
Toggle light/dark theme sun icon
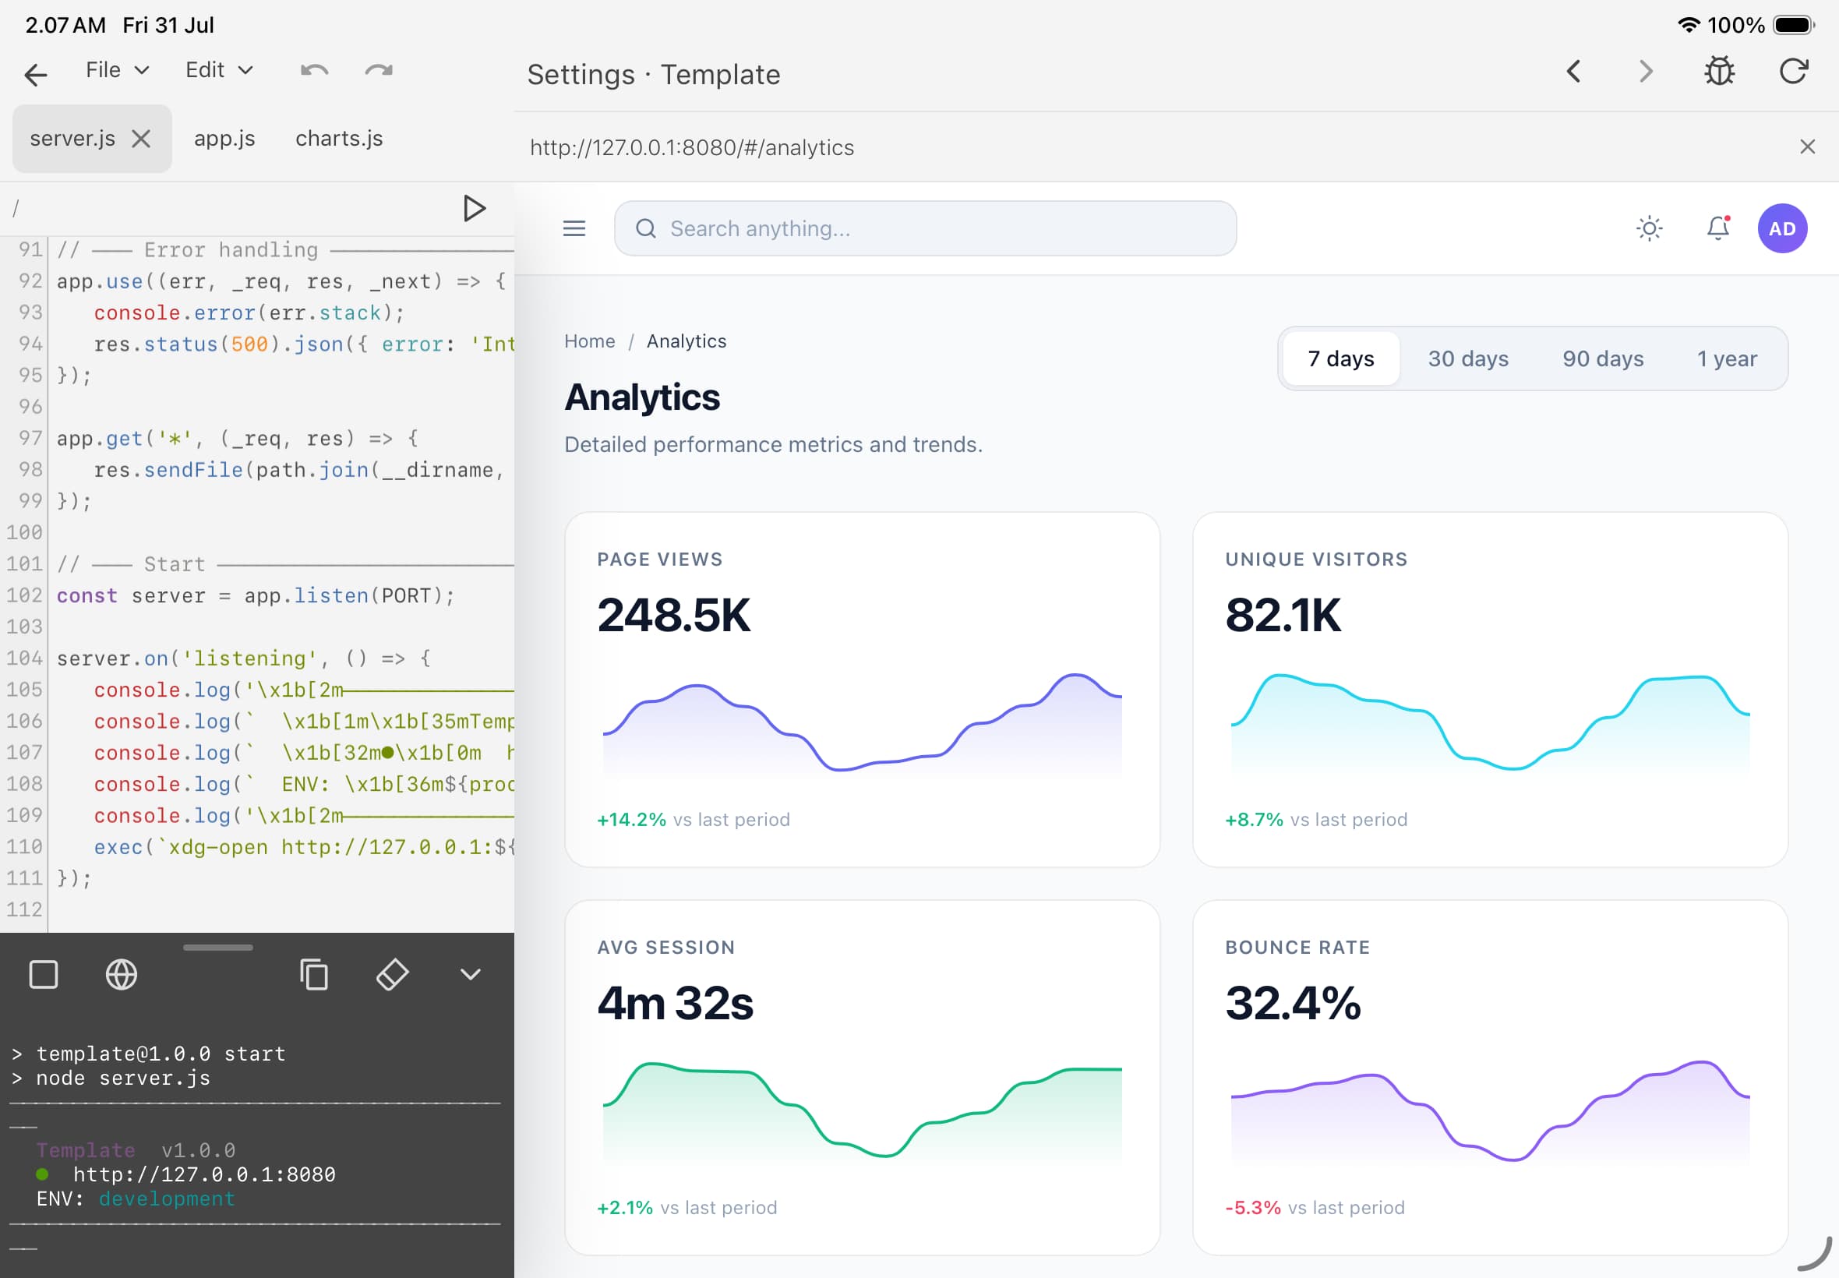(x=1649, y=229)
